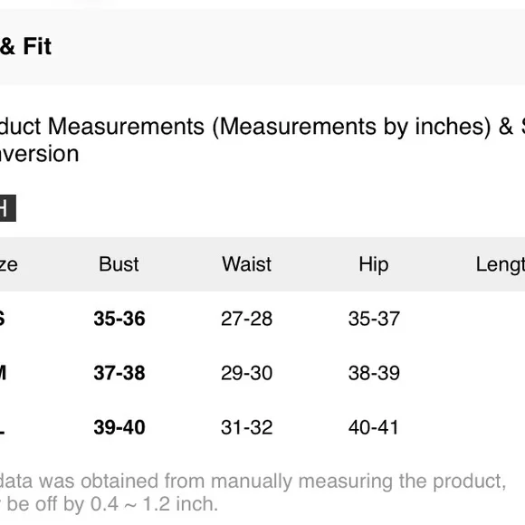
Task: Select hip value 40-41
Action: point(373,427)
